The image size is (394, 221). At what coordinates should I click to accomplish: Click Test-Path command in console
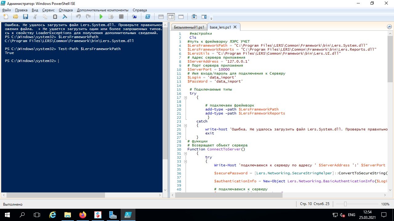[x=89, y=49]
